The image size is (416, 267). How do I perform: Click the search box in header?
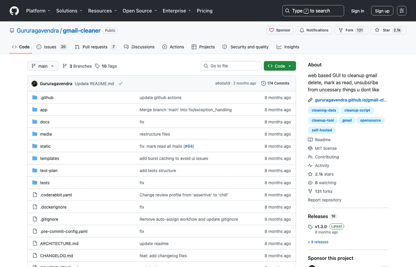pyautogui.click(x=313, y=11)
